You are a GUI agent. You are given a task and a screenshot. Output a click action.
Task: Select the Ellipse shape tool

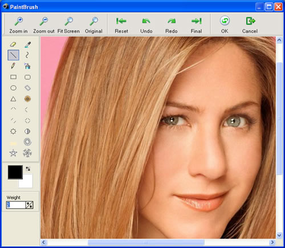(13, 88)
